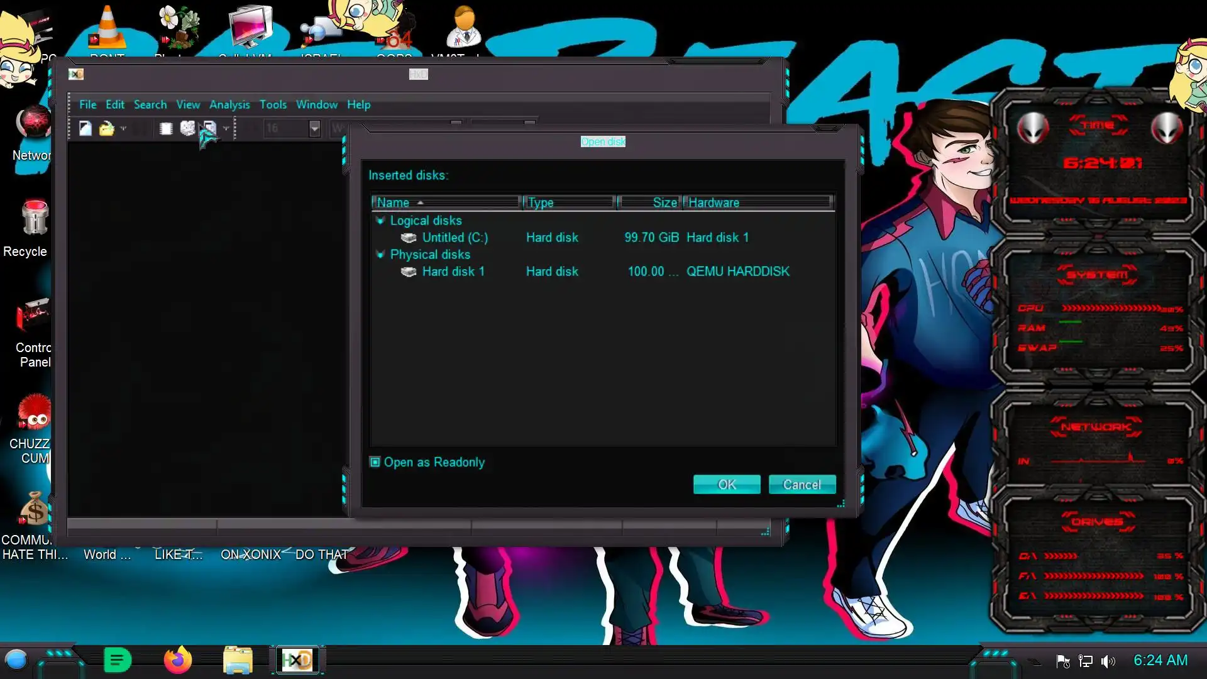Open the bytes per row dropdown
1207x679 pixels.
click(314, 128)
